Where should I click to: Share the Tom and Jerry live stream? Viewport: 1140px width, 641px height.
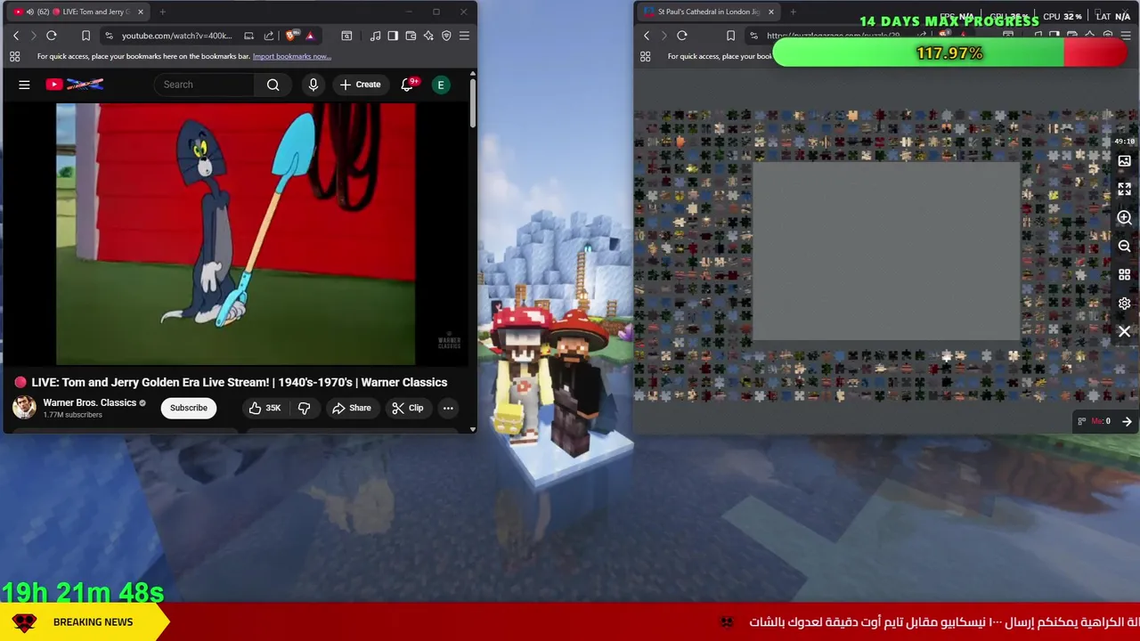click(351, 408)
